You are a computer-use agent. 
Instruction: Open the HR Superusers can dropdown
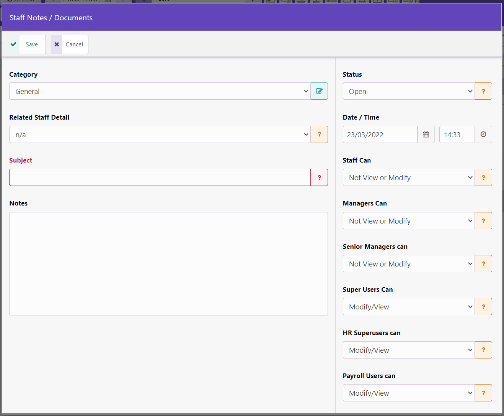pos(409,350)
